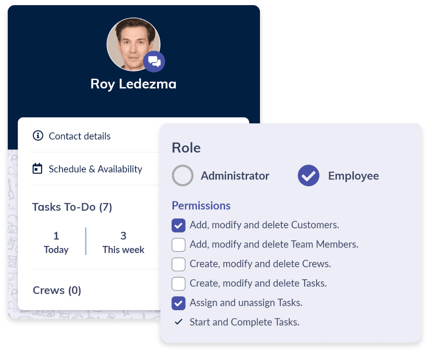Image resolution: width=429 pixels, height=353 pixels.
Task: Click the checkmark beside Start and Complete Tasks
Action: 179,322
